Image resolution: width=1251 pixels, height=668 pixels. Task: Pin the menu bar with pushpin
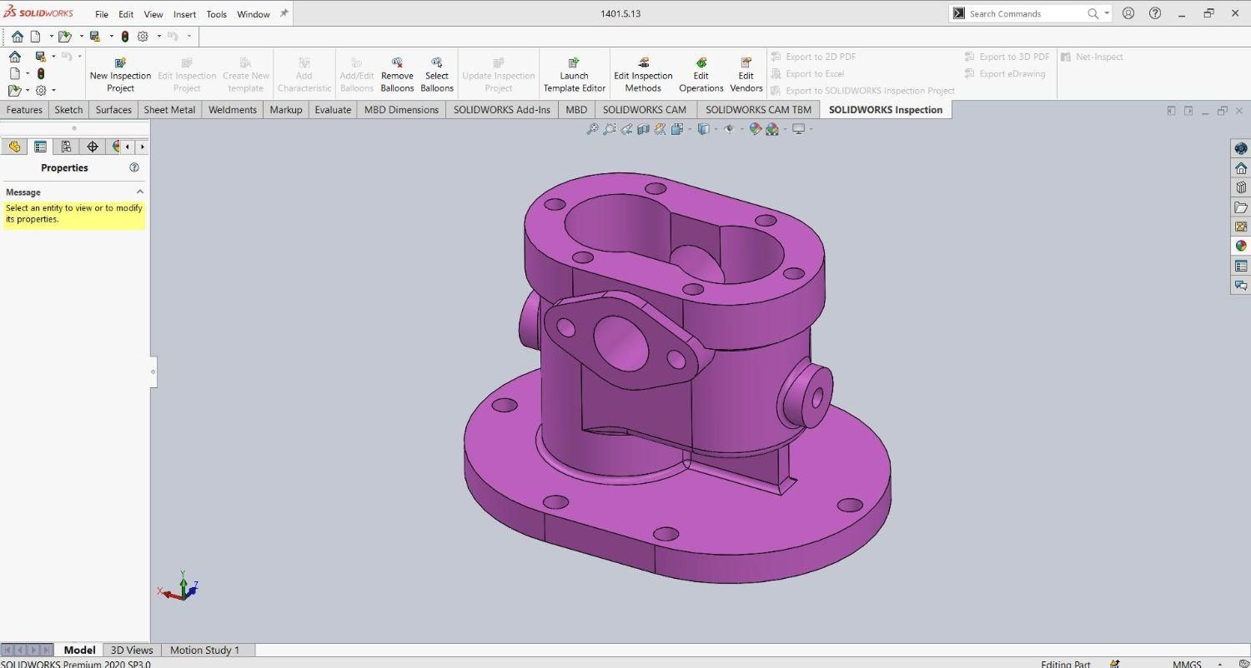pos(284,13)
